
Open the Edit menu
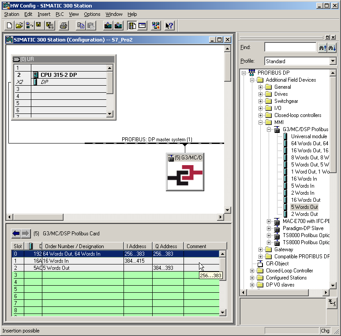[x=28, y=15]
